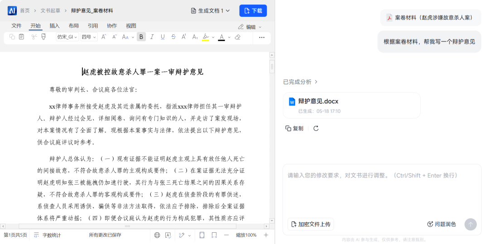The image size is (489, 244).
Task: Open the 文件 menu
Action: tap(16, 26)
